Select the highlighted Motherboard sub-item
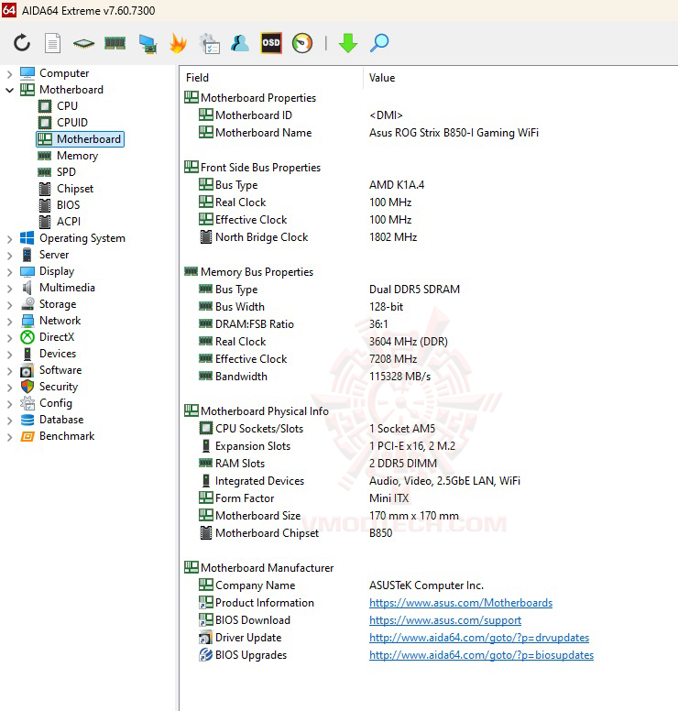 (80, 139)
